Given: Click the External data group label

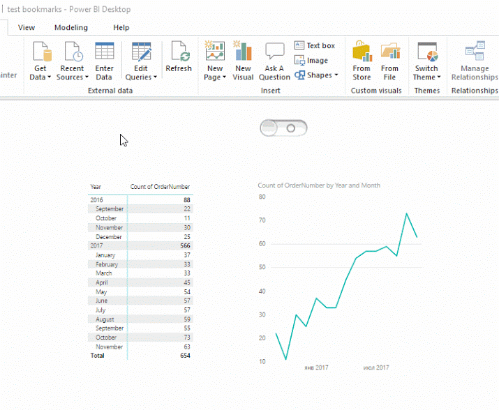Looking at the screenshot, I should (x=110, y=91).
